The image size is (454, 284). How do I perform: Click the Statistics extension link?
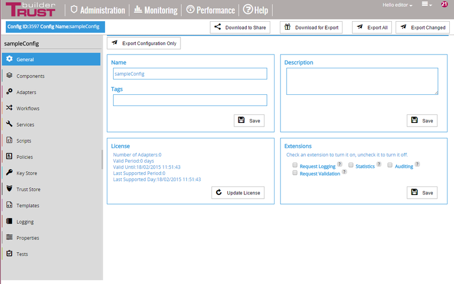coord(365,166)
